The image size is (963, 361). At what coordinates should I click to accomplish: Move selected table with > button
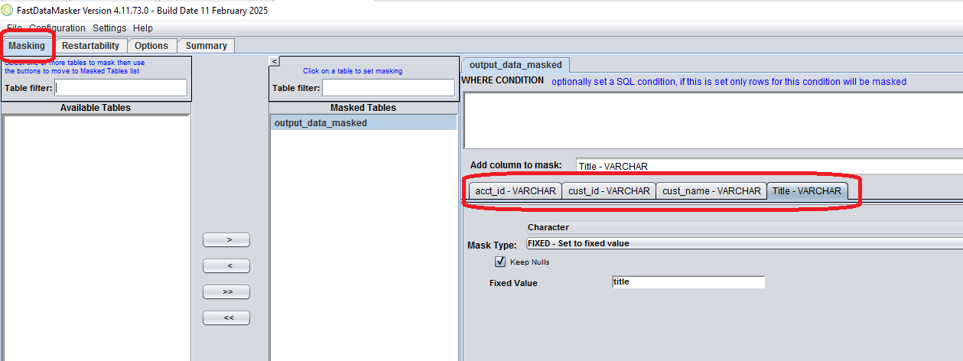pos(226,239)
